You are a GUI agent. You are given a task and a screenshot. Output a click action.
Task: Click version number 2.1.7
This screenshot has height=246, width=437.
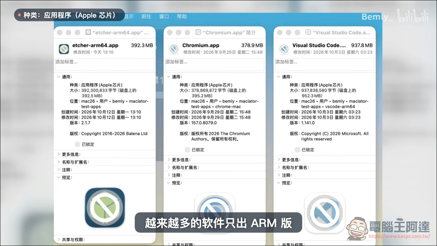(86, 123)
